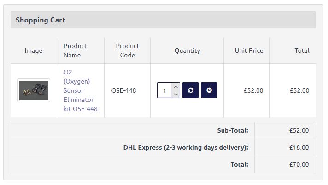
Task: Click the refresh quantity update icon
Action: coord(190,90)
